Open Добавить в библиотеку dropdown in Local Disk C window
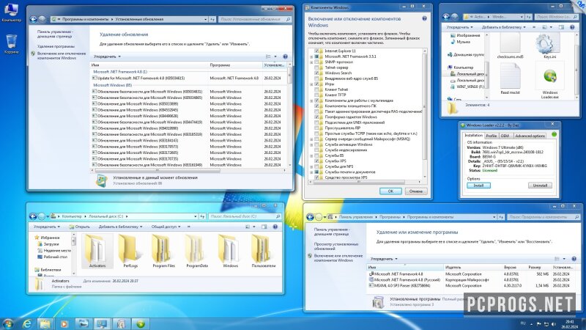The width and height of the screenshot is (586, 330). (120, 227)
